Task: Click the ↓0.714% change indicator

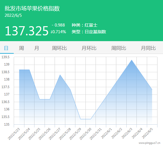Action: (58, 32)
